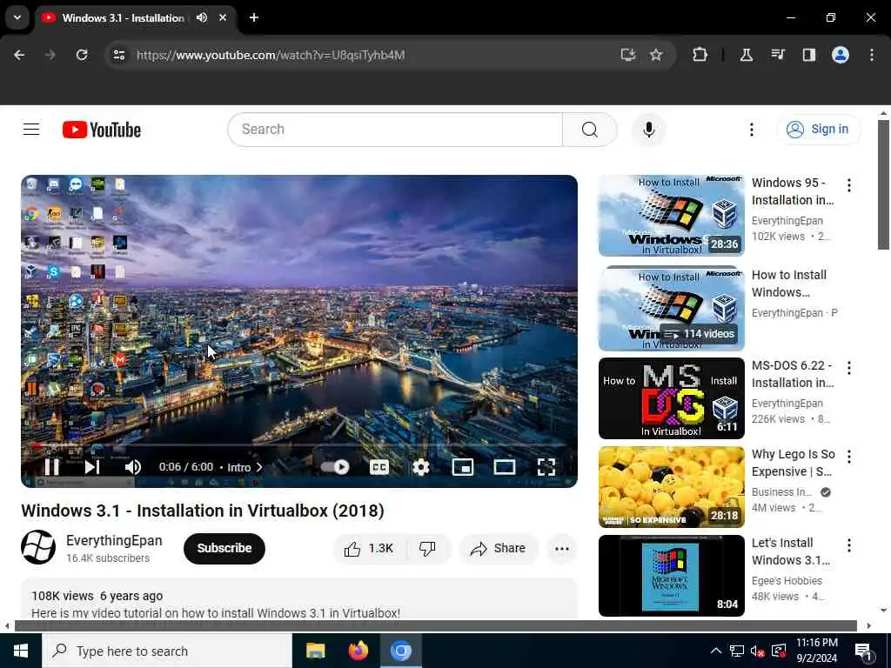Click the YouTube URL address bar
Viewport: 891px width, 668px height.
tap(271, 55)
